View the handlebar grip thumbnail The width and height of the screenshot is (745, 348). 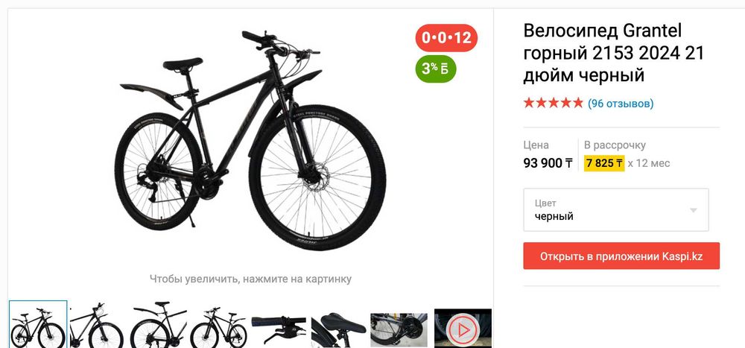(279, 329)
